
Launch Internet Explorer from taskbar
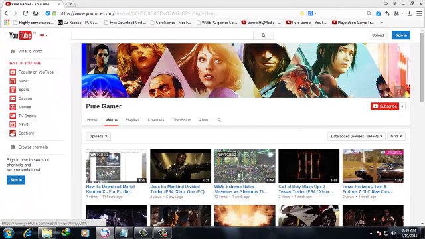click(27, 233)
